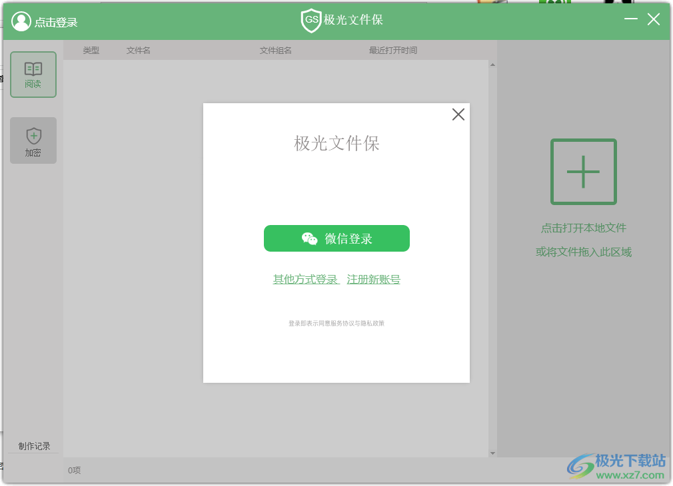The image size is (673, 486).
Task: Click the 注册新账号 registration link
Action: click(373, 279)
